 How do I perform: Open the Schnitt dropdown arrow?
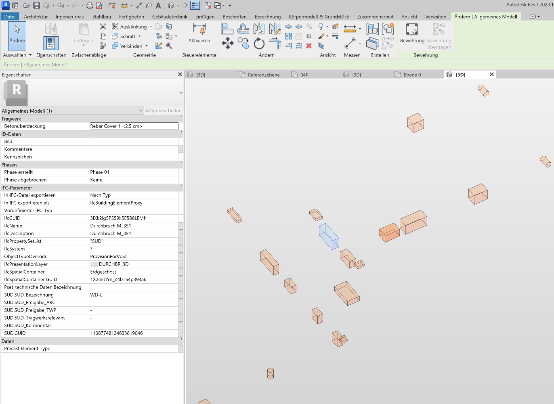click(140, 36)
